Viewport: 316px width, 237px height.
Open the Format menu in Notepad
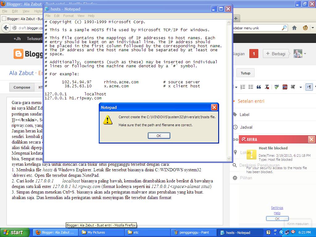point(69,16)
